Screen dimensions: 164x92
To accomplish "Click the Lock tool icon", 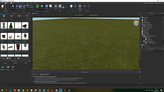I will pos(63,7).
